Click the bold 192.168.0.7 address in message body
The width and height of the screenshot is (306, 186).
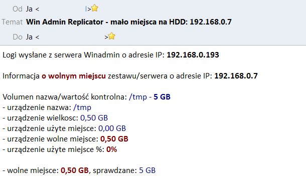point(236,76)
